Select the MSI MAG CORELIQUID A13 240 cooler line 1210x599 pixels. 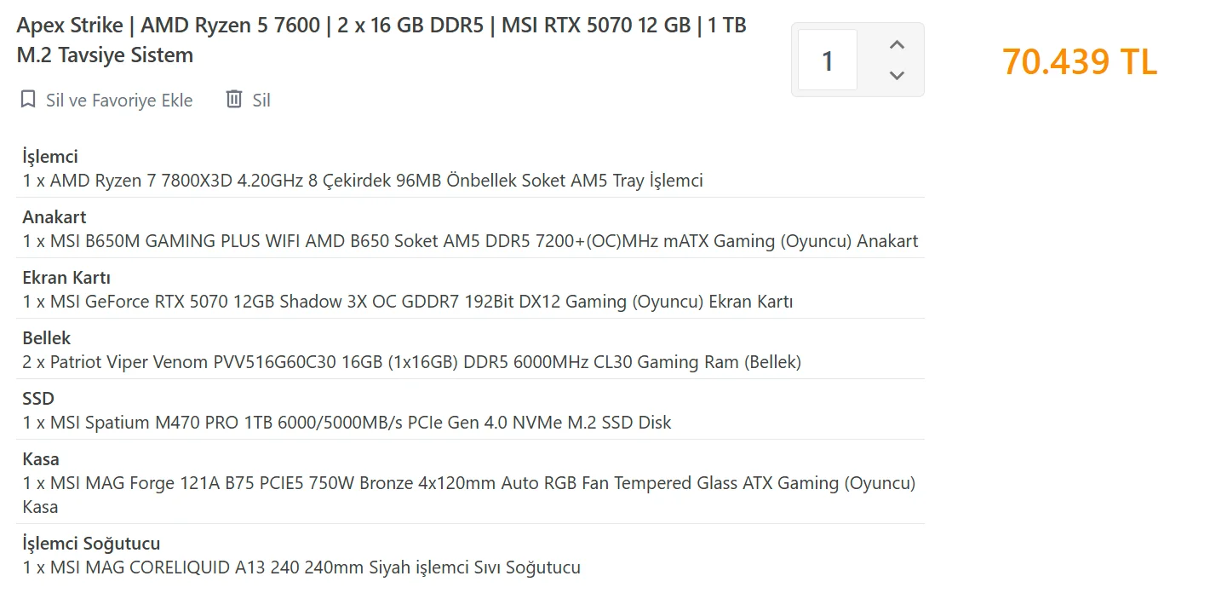(301, 567)
